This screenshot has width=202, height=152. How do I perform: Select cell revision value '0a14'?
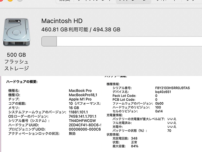pos(159,111)
